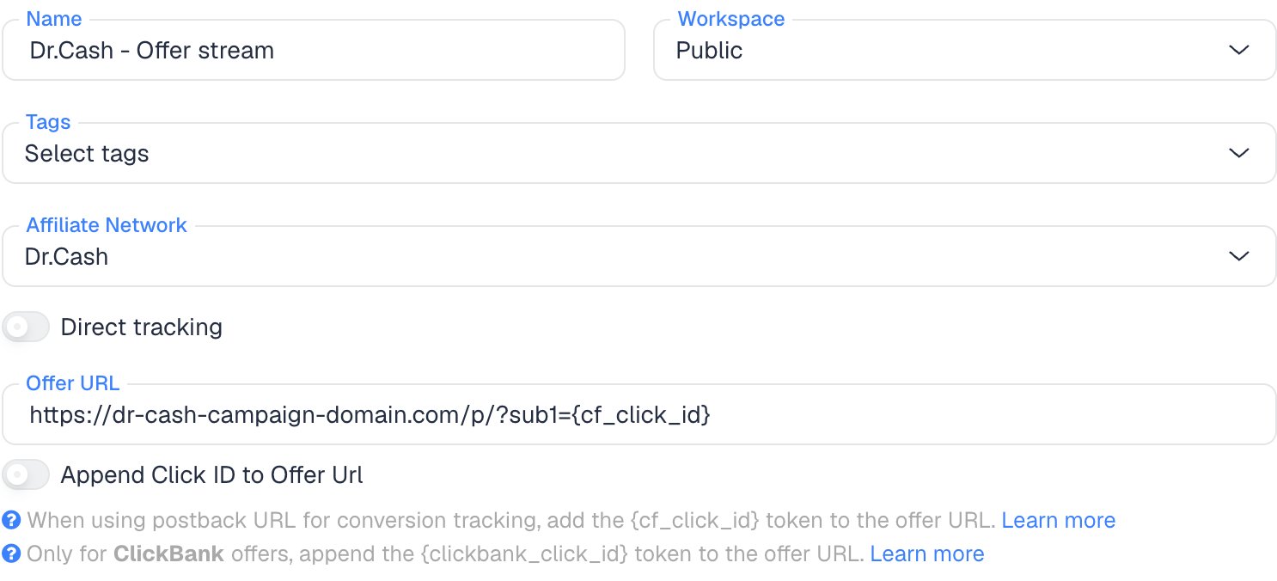The image size is (1277, 581).
Task: Click the help icon beside ClickBank hint
Action: [11, 553]
